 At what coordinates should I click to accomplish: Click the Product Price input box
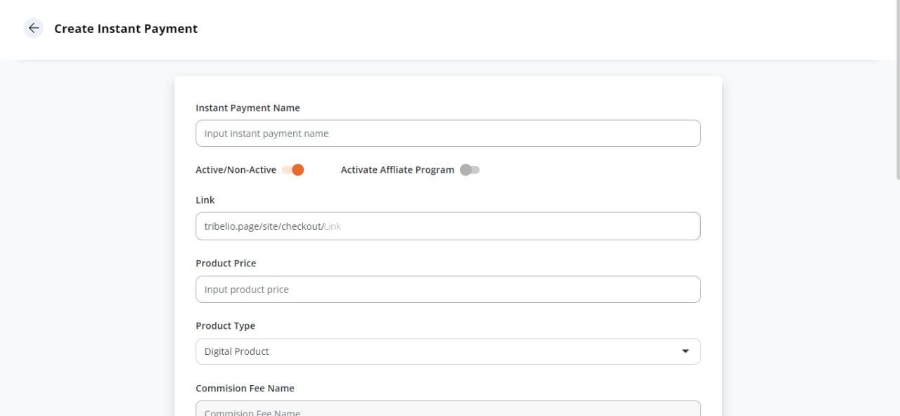448,290
